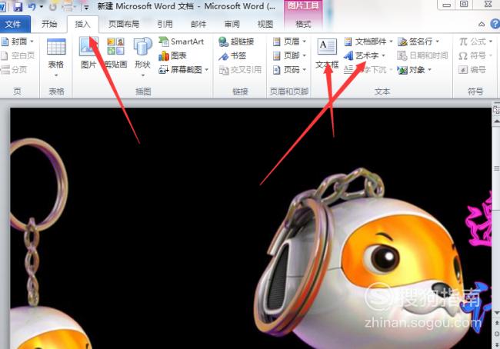
Task: Open the 页脚 footer dropdown
Action: tap(289, 55)
